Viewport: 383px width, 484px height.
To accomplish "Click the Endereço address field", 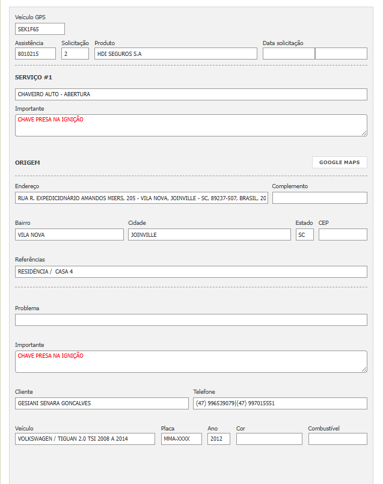I will [141, 198].
